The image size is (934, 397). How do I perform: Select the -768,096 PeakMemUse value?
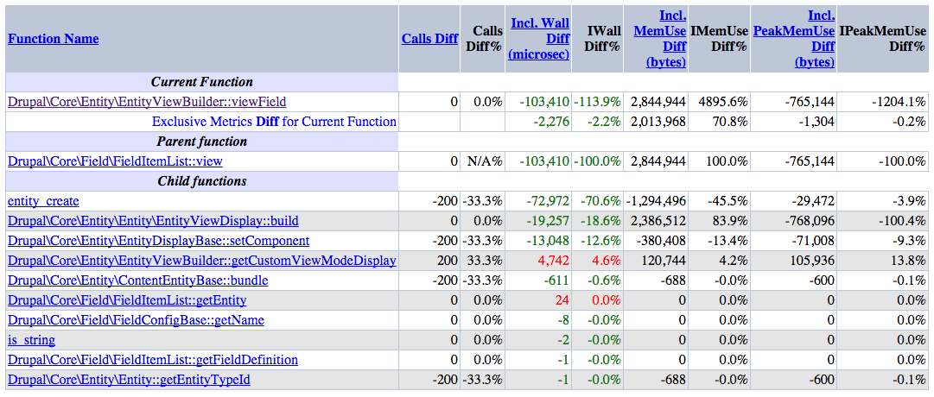[810, 221]
